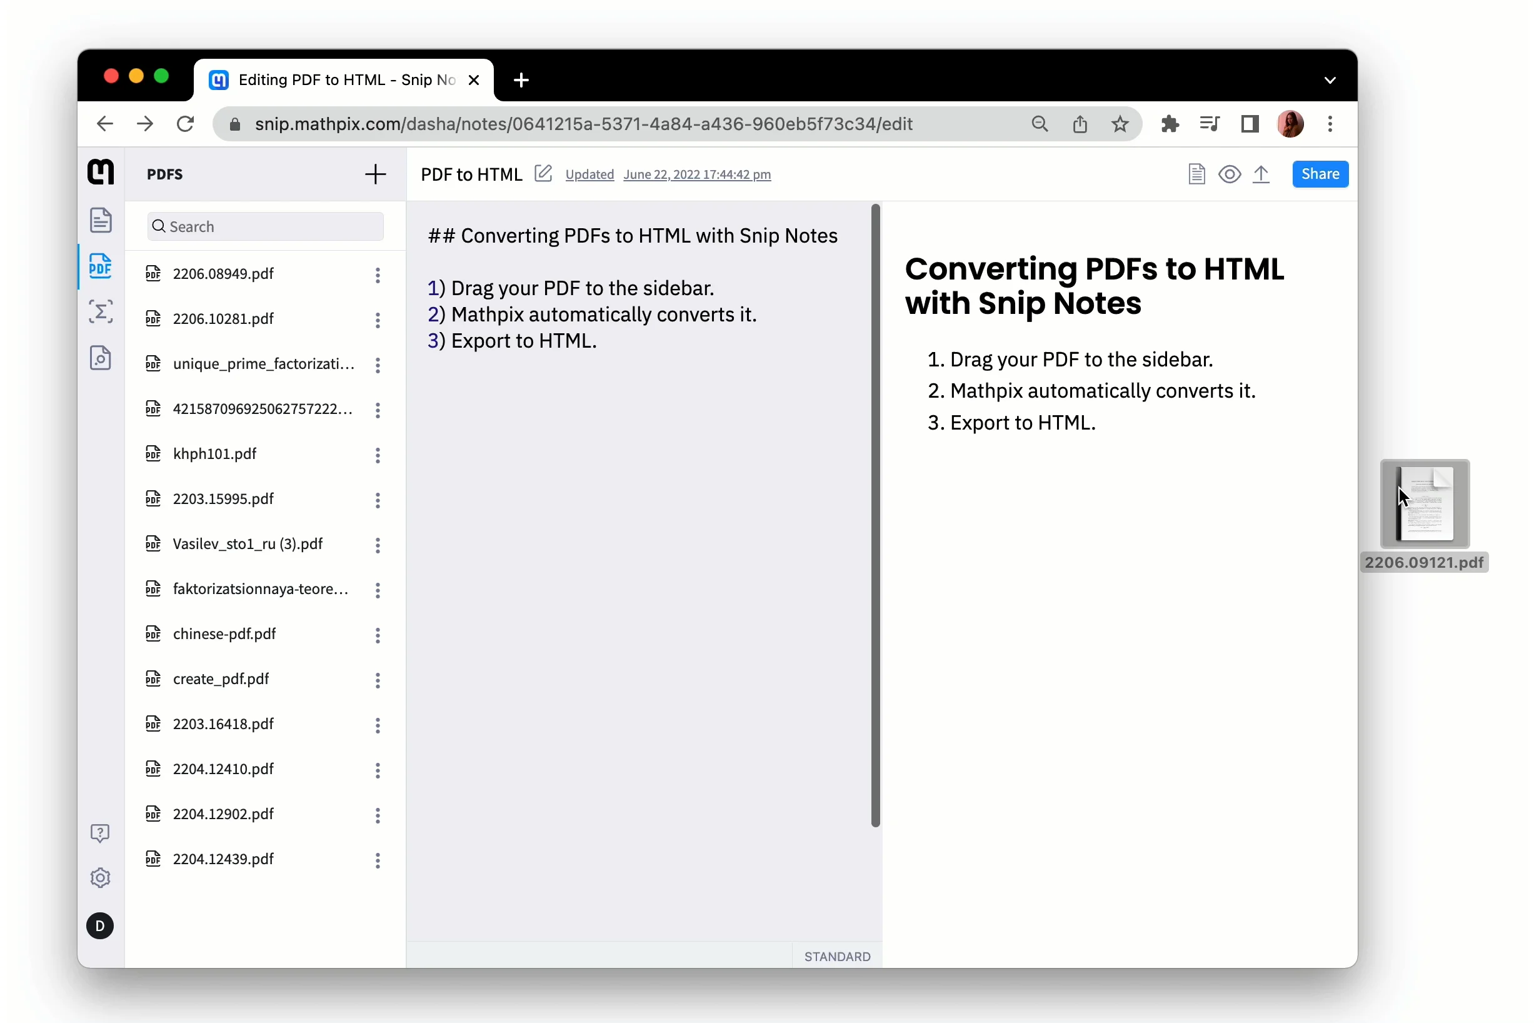Click the PDF search field
The image size is (1534, 1023).
click(266, 226)
